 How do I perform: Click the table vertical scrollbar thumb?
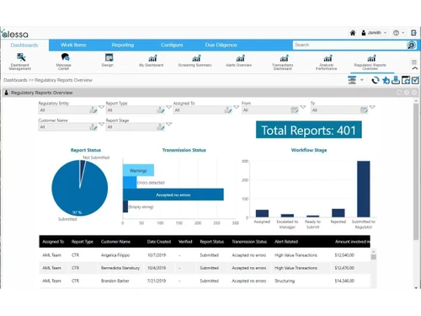373,257
